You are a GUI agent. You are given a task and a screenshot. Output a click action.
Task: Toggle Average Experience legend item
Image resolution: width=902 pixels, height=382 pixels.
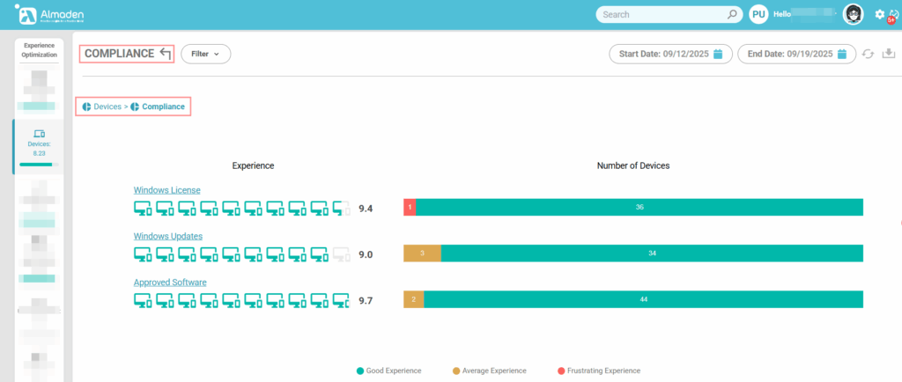coord(488,371)
